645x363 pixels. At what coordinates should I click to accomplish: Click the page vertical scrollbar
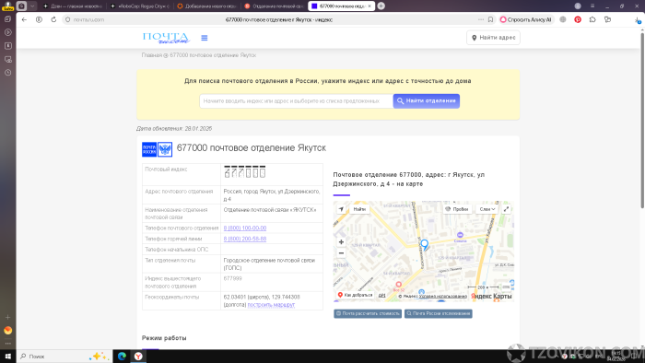[642, 120]
